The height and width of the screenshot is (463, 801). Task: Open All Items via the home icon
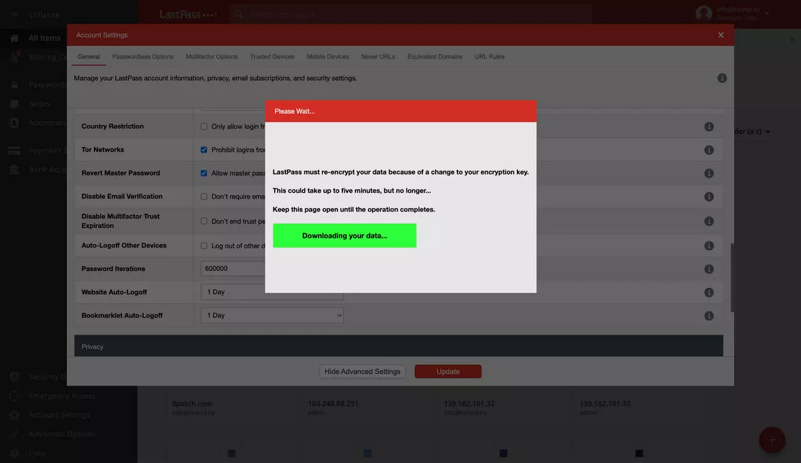click(14, 38)
